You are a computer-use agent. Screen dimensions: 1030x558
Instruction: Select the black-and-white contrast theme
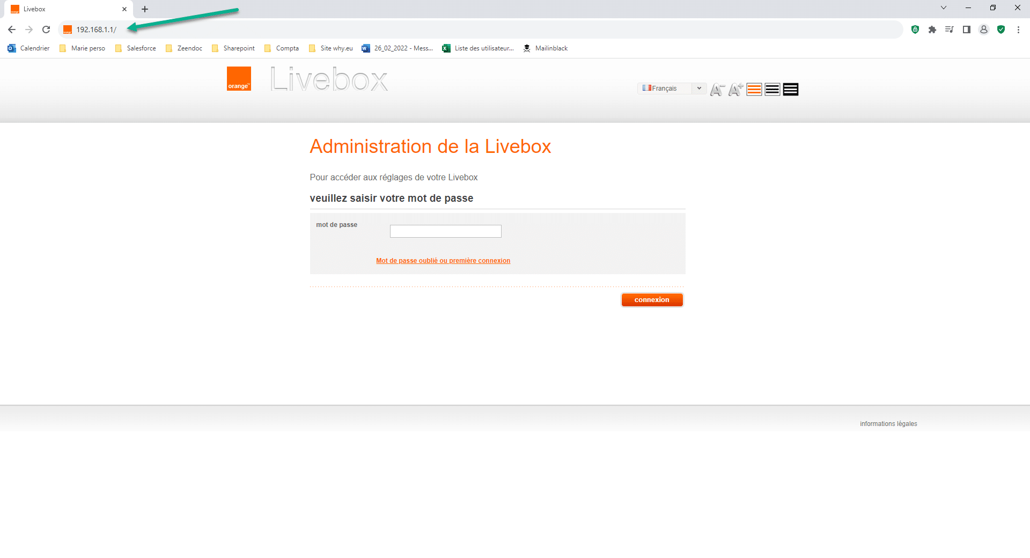(x=772, y=90)
